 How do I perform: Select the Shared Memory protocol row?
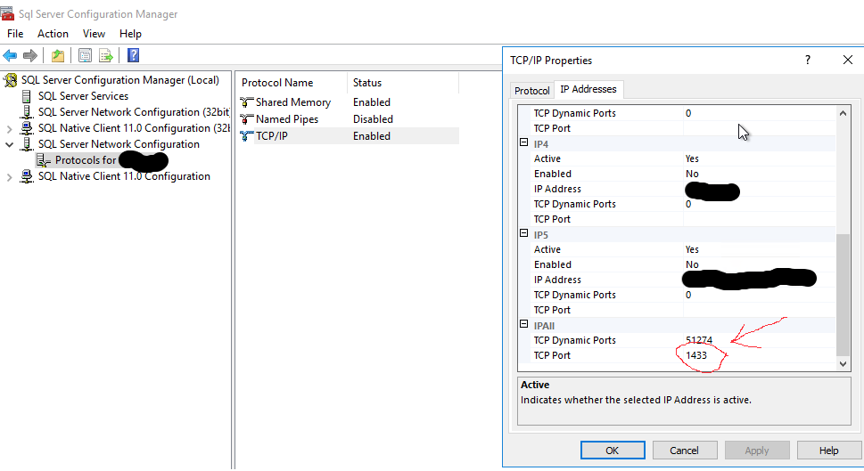tap(350, 102)
